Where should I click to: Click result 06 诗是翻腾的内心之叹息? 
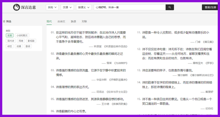click(x=71, y=111)
